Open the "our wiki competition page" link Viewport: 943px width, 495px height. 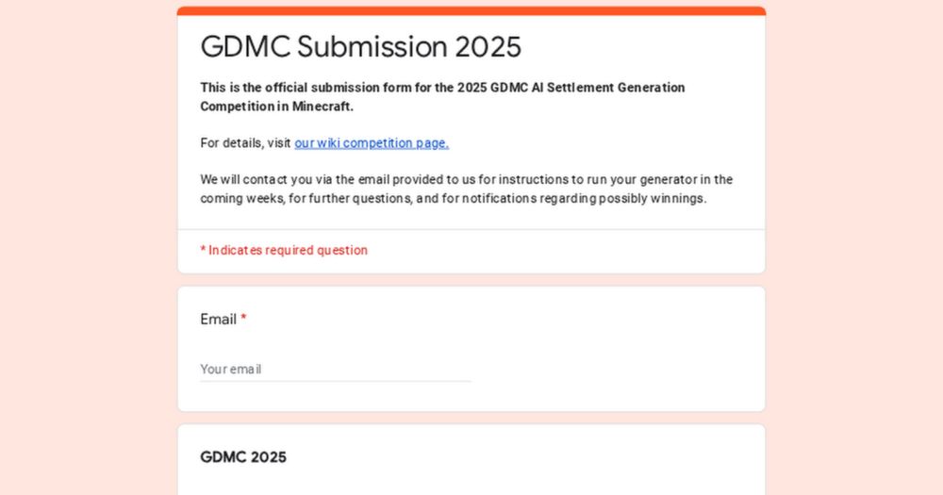pyautogui.click(x=372, y=143)
